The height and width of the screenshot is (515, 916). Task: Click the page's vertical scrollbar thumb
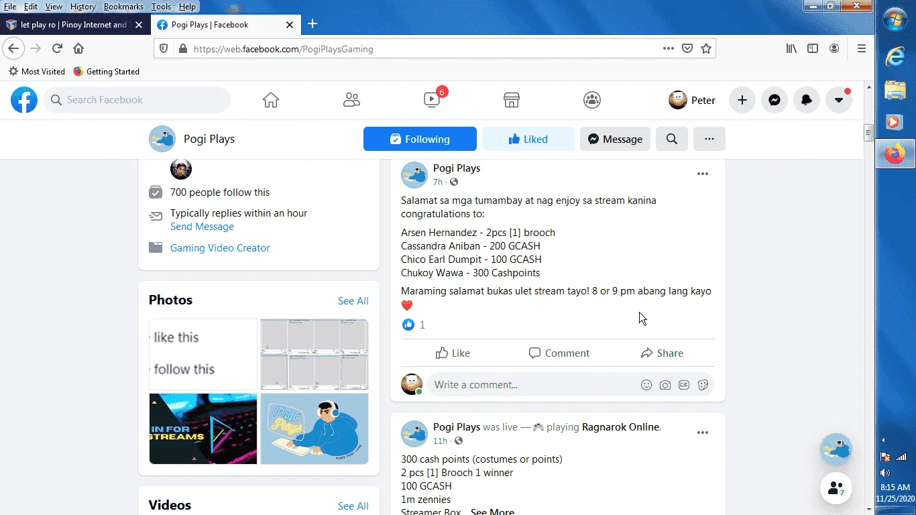(x=868, y=132)
